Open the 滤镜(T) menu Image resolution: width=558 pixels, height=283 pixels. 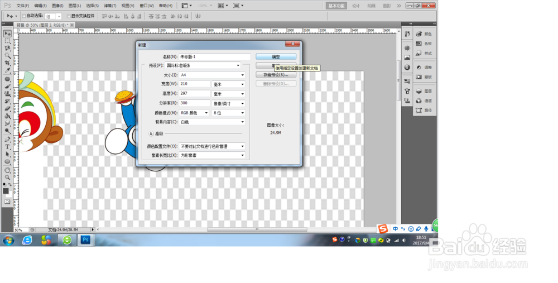tap(110, 6)
